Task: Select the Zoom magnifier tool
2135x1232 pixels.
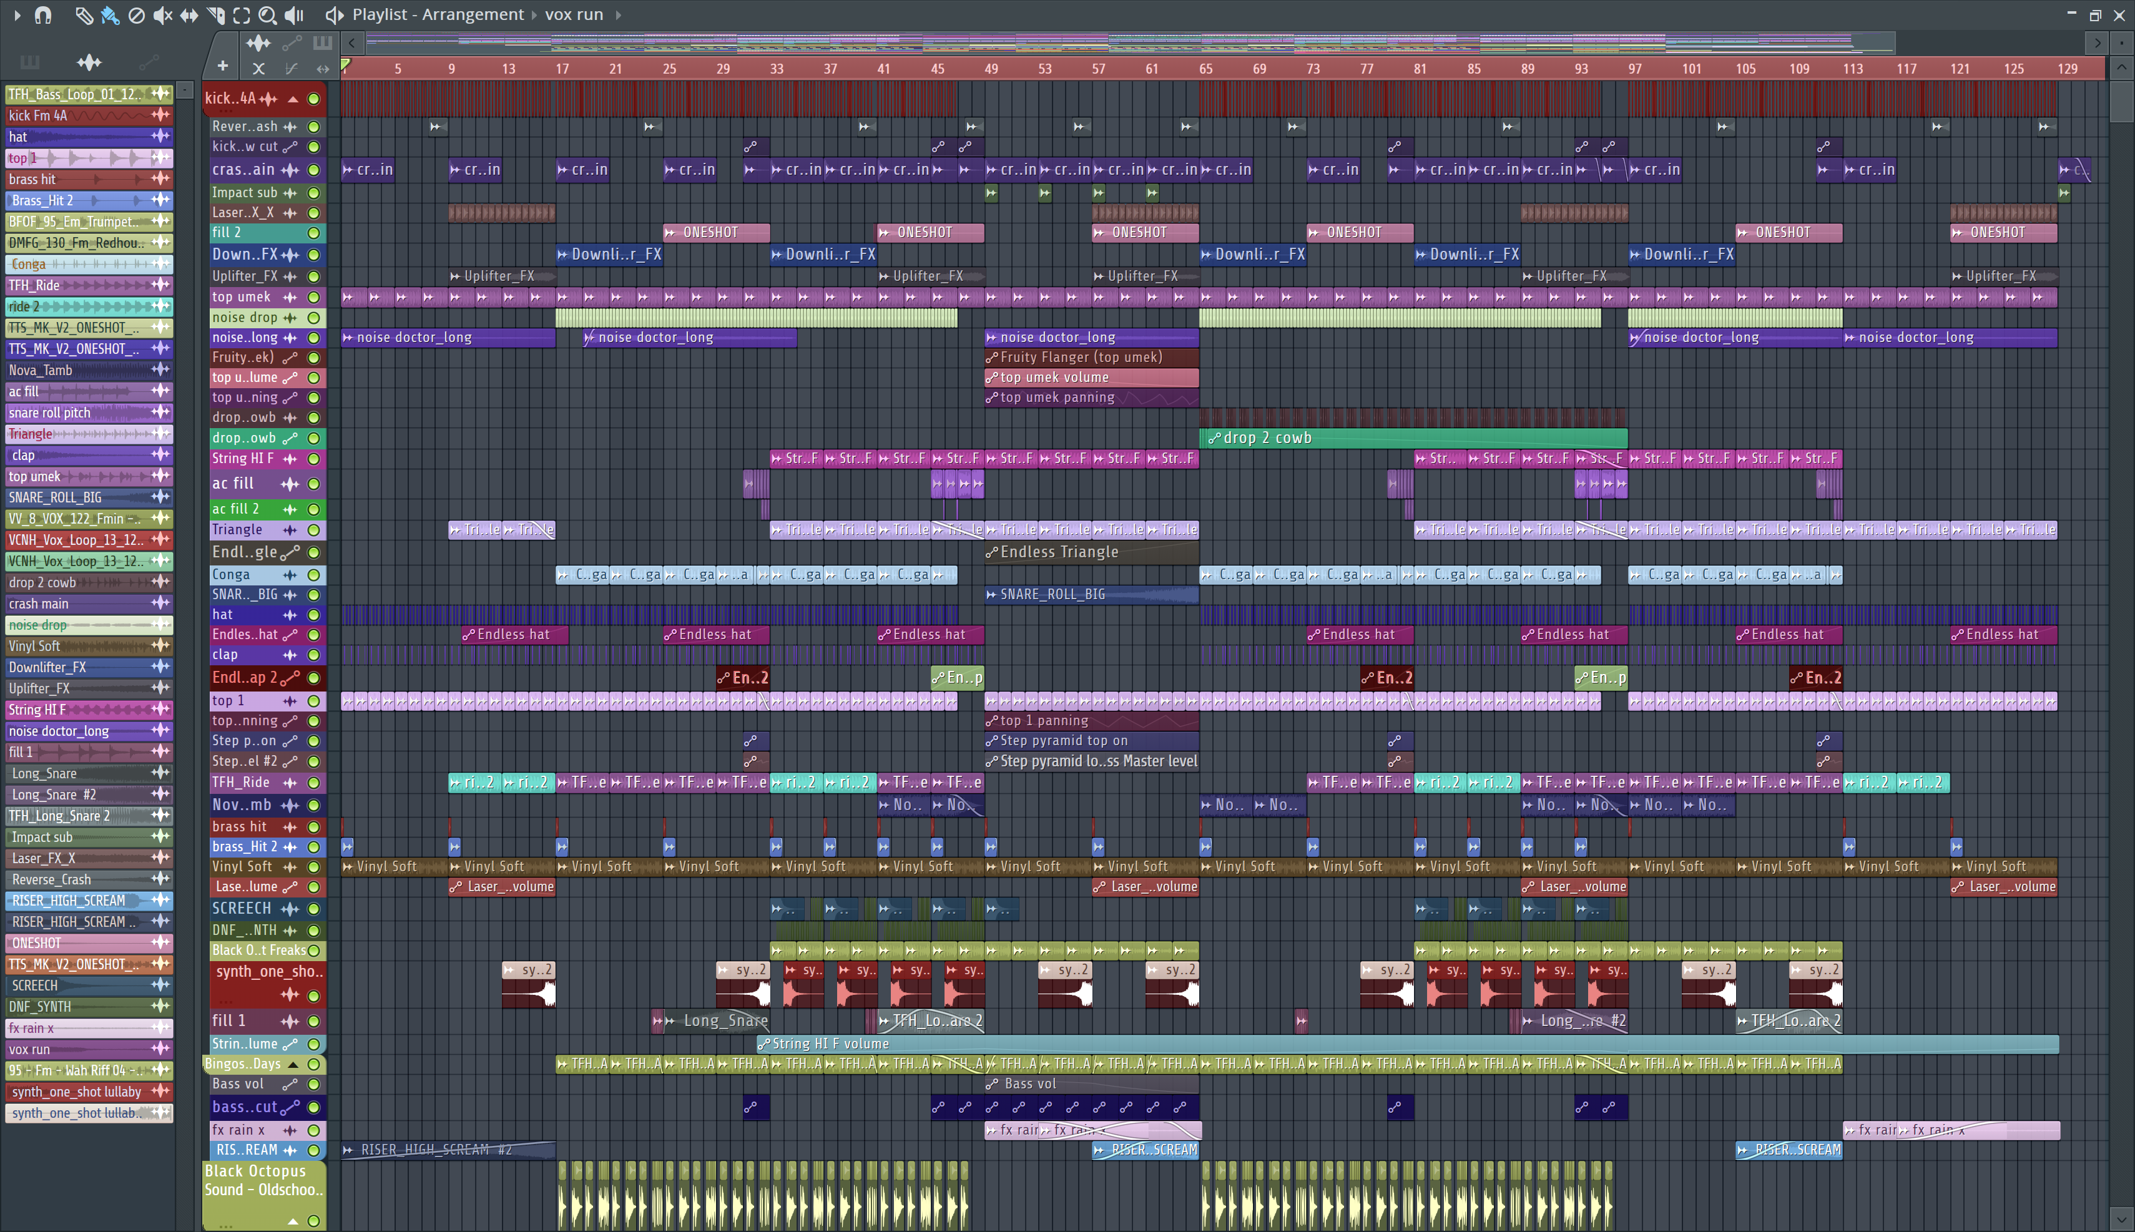Action: coord(267,14)
